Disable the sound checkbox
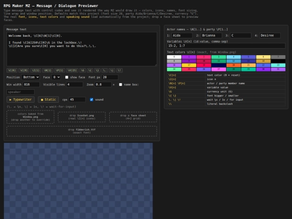The width and height of the screenshot is (292, 219). [91, 99]
